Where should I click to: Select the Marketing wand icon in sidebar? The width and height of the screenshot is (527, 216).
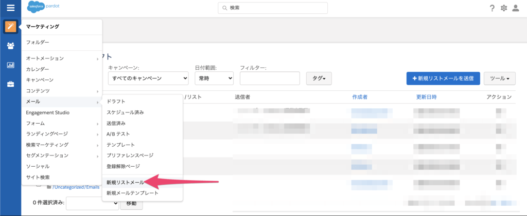[10, 27]
